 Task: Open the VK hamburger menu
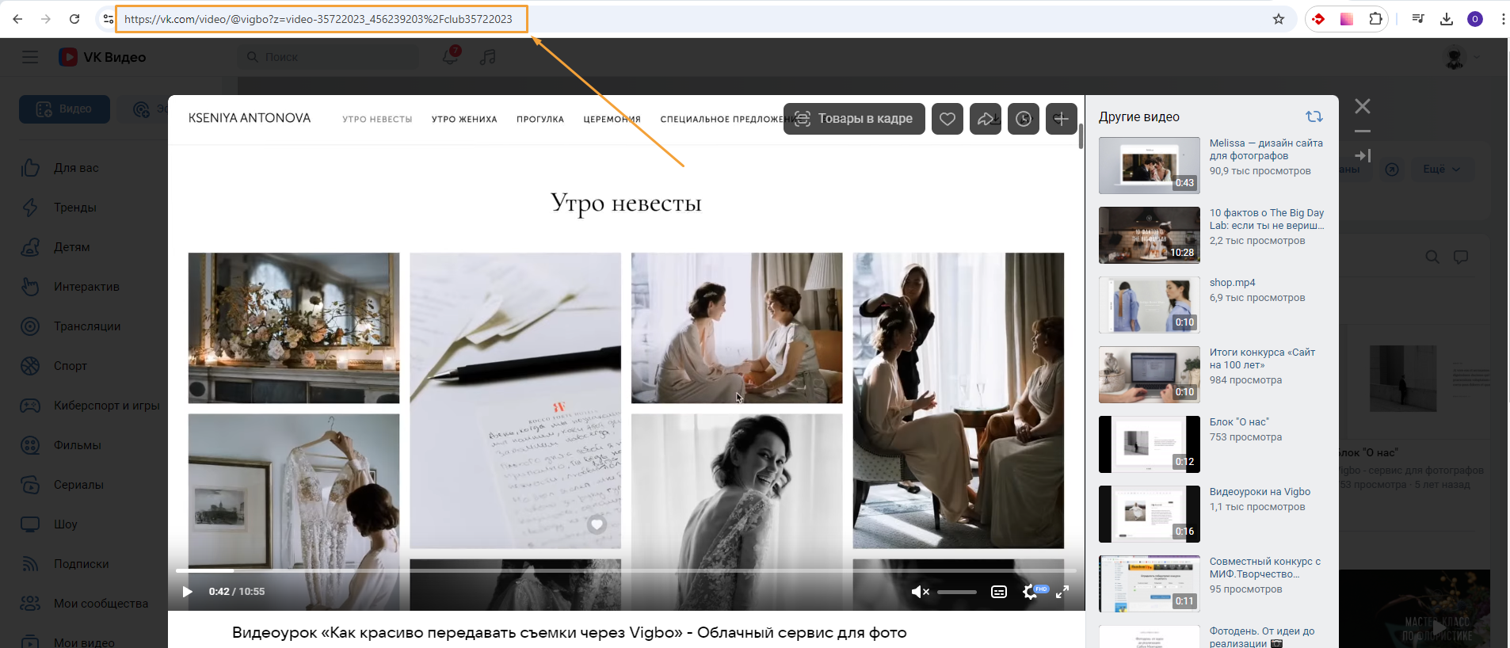coord(30,57)
